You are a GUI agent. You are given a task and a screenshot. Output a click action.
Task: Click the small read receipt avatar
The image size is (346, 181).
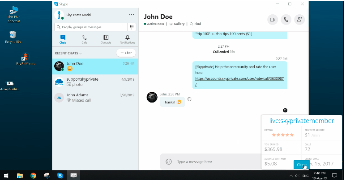pyautogui.click(x=285, y=110)
